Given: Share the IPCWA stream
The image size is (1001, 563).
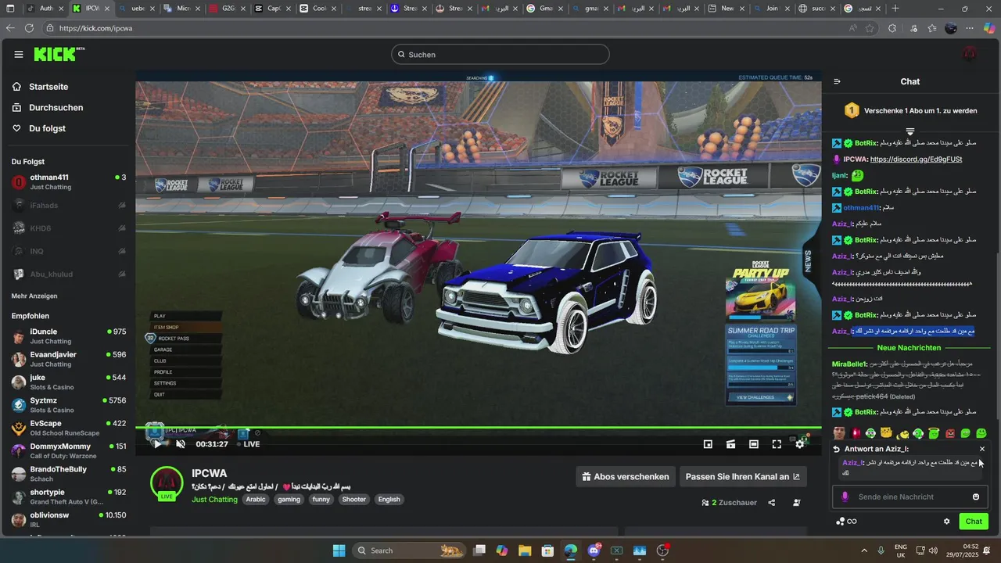Looking at the screenshot, I should tap(772, 503).
